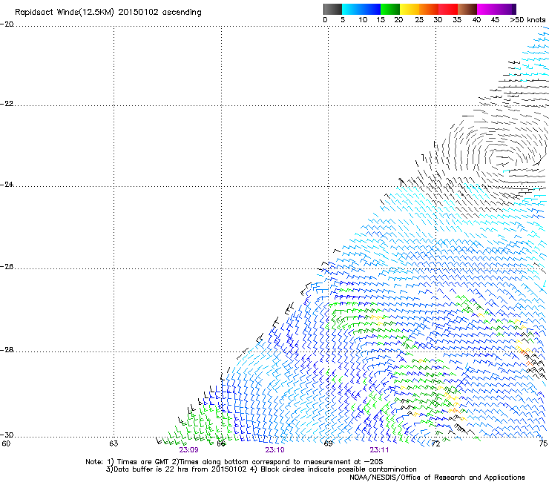Click the brown 35-40 knots swatch
The height and width of the screenshot is (482, 549).
point(467,9)
